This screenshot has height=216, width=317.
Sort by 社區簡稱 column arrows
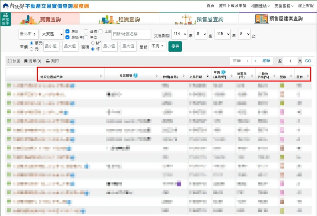pos(156,76)
